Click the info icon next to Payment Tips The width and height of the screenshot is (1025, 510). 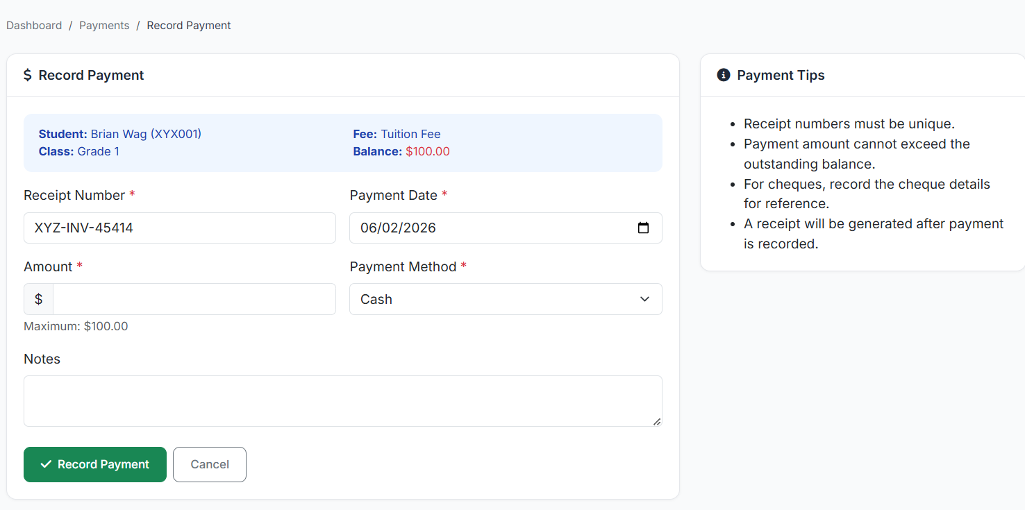pos(723,75)
